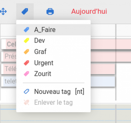131x123 pixels.
Task: Choose the Graf tag entry
Action: point(53,52)
